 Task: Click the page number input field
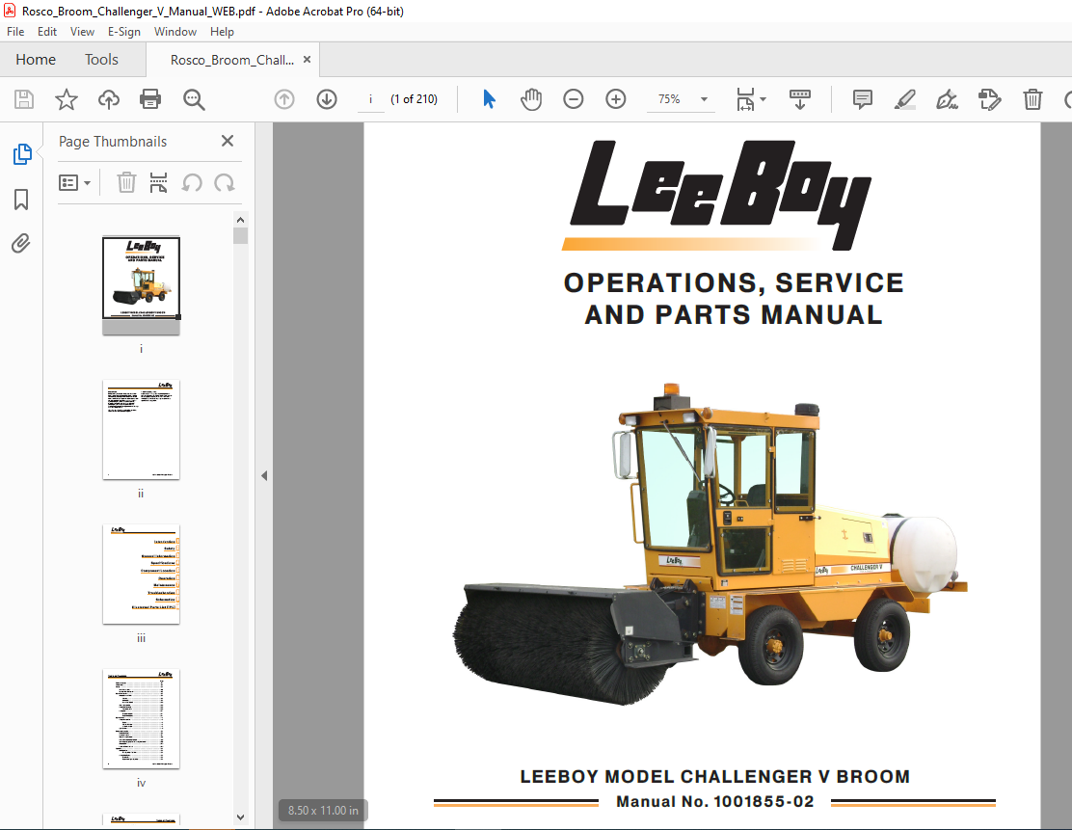tap(370, 99)
